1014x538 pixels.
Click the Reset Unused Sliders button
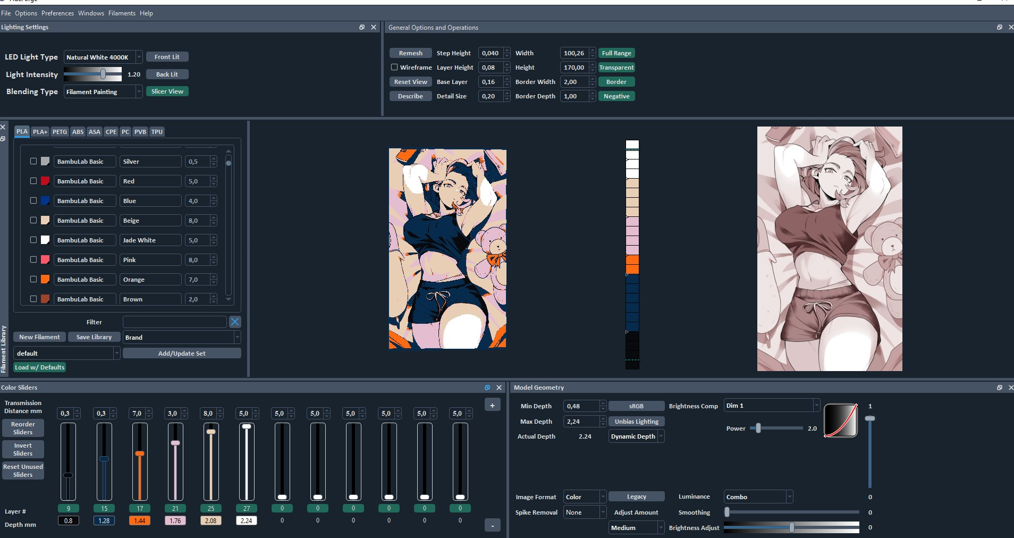(x=23, y=470)
